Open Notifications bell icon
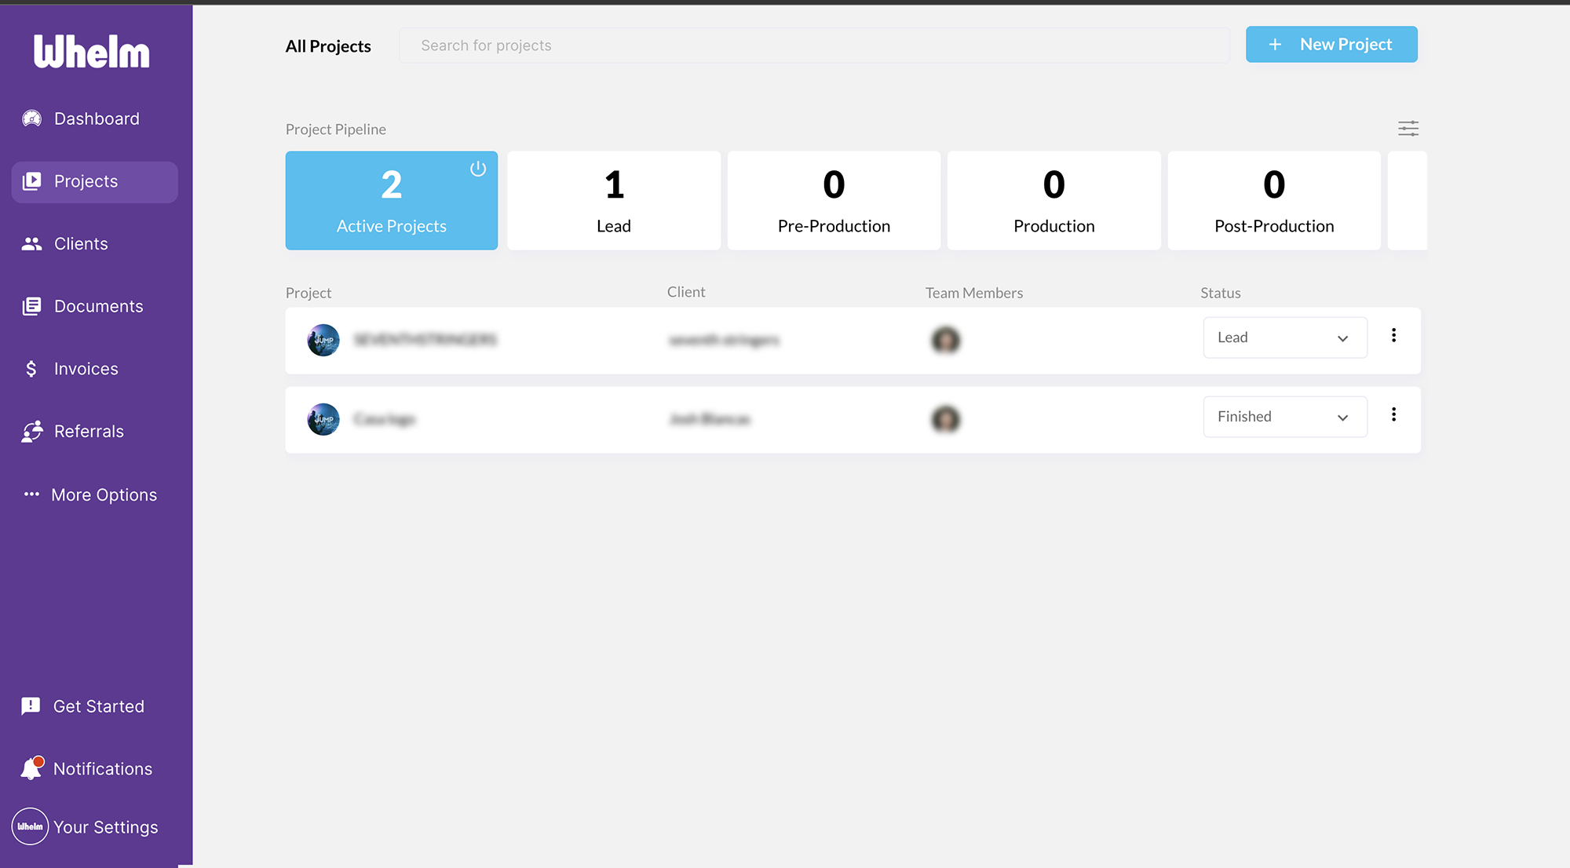This screenshot has width=1570, height=868. [x=31, y=768]
